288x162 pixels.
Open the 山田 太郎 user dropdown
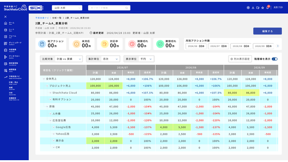click(67, 8)
